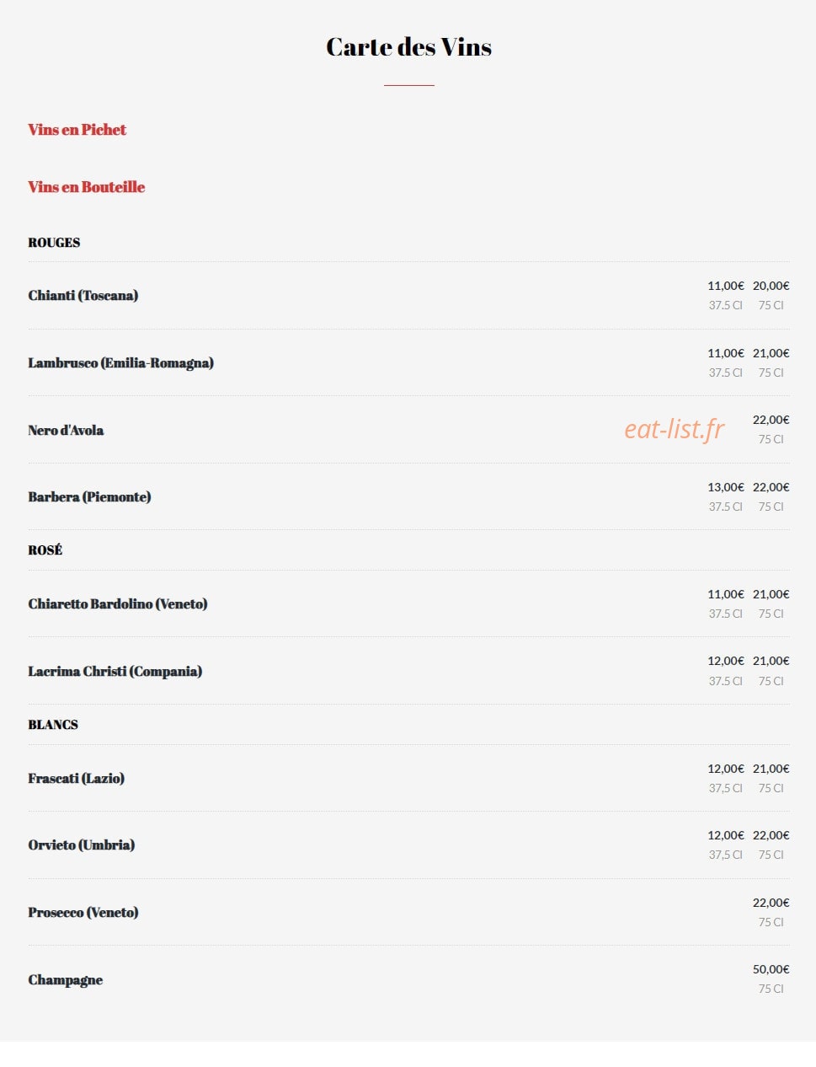Collapse the Vins en Bouteille section
Screen dimensions: 816x1067
pos(86,187)
